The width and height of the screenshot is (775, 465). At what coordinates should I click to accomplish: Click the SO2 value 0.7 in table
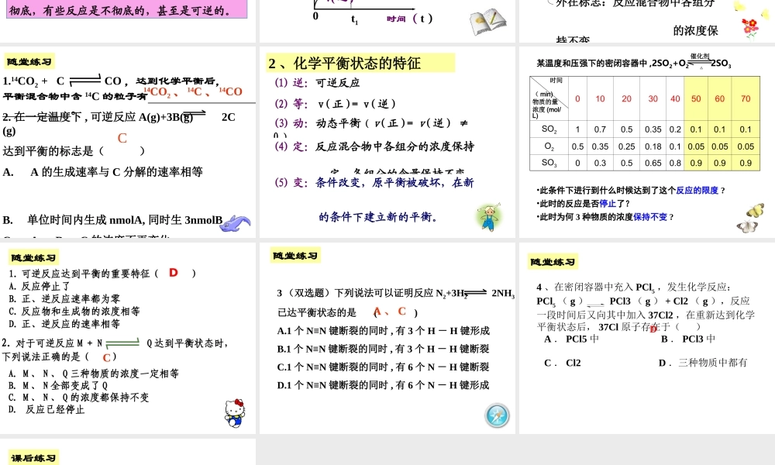(x=600, y=129)
